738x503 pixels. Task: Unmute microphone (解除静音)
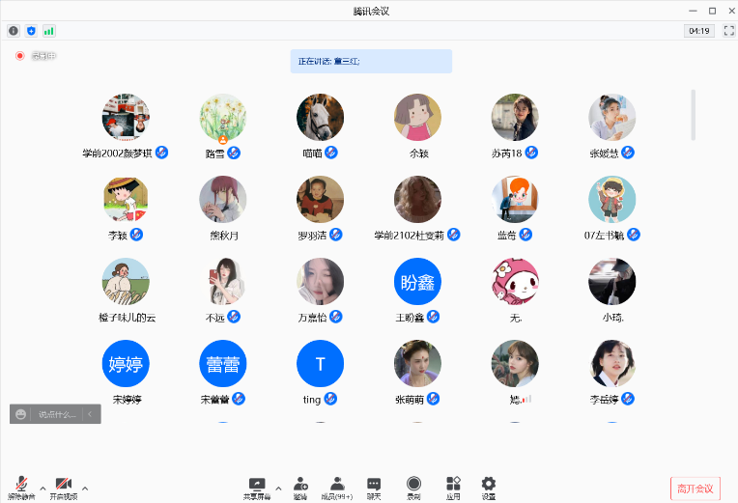pos(21,487)
